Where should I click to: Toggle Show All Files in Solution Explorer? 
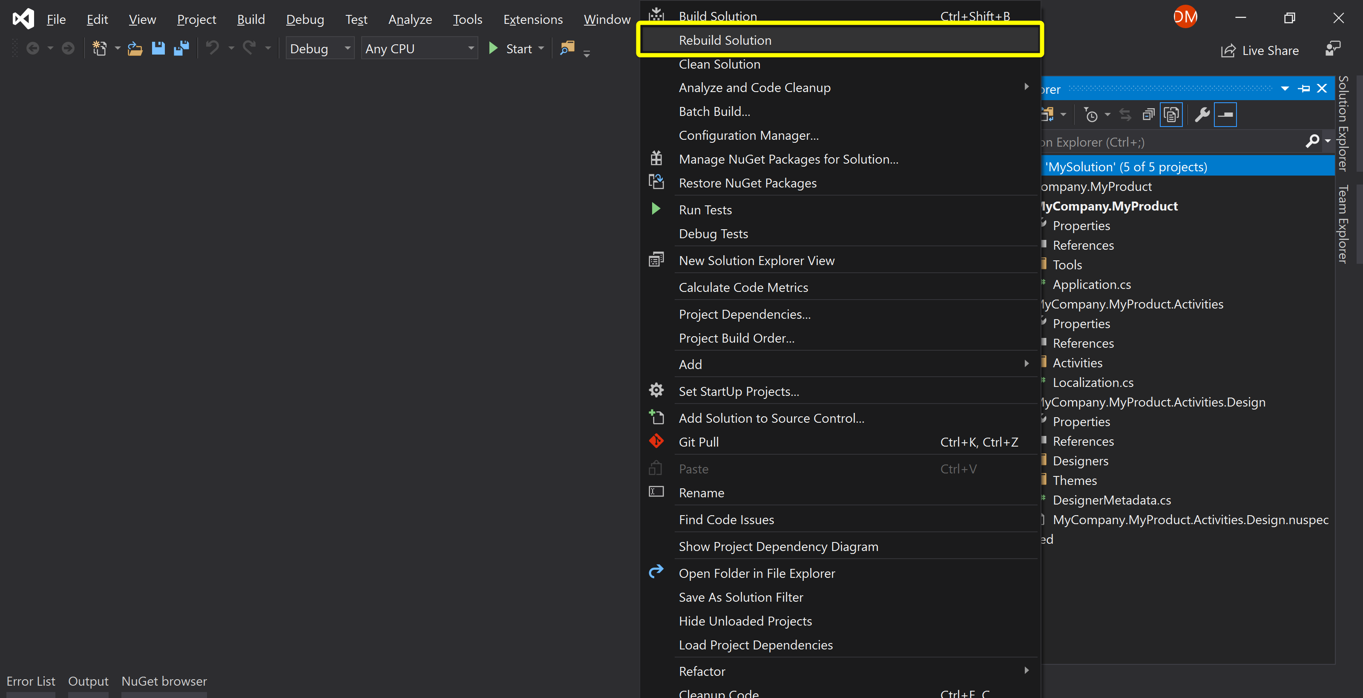point(1171,114)
